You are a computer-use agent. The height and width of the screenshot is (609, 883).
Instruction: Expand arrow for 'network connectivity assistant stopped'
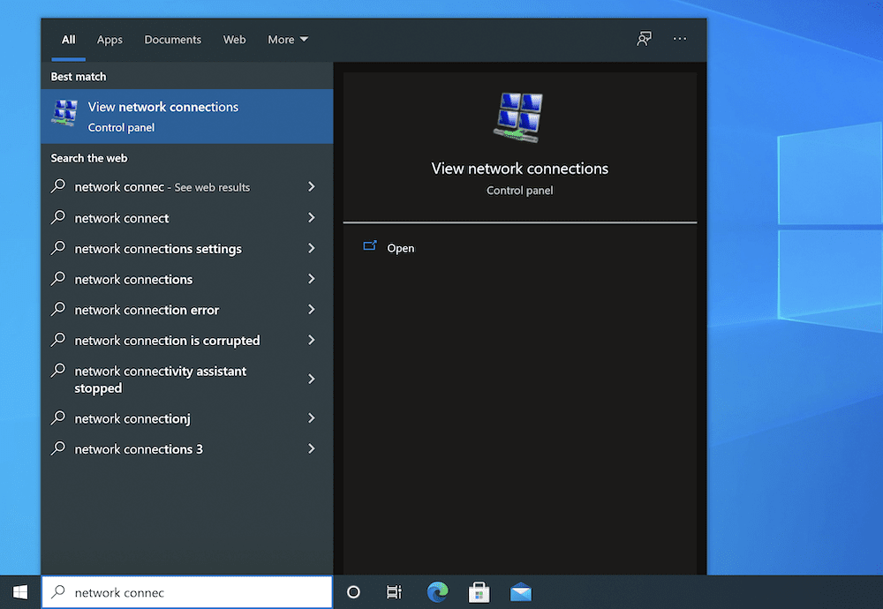click(x=312, y=379)
